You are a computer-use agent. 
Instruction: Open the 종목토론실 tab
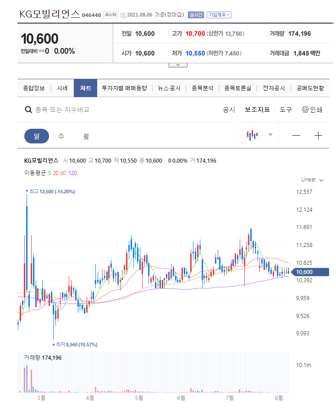[237, 88]
